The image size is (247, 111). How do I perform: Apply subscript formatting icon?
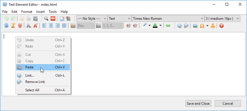click(x=29, y=25)
